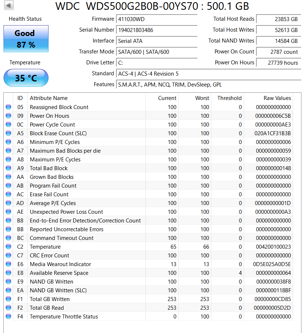Viewport: 304px width, 333px height.
Task: Click status icon of Power On Hours attribute row
Action: pos(8,116)
